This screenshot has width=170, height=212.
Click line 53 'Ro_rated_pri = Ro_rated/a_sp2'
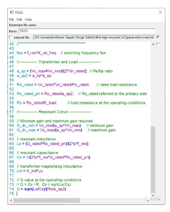coord(45,94)
